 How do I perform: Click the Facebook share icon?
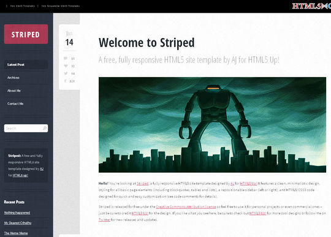point(66,81)
